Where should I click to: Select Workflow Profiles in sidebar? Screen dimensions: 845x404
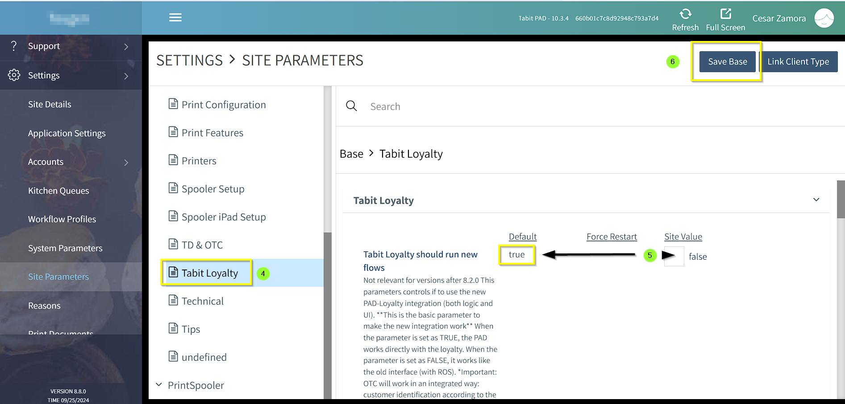62,219
